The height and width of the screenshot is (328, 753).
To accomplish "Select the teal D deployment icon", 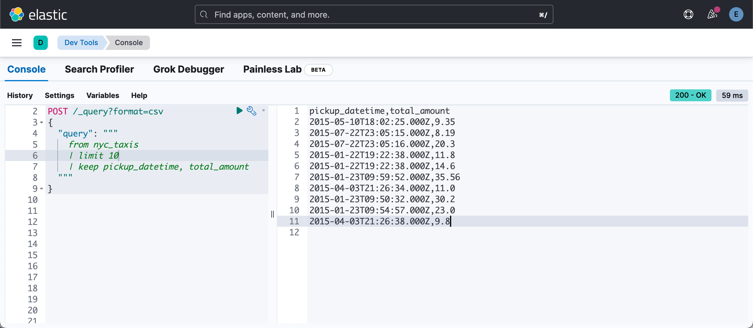I will (x=41, y=43).
